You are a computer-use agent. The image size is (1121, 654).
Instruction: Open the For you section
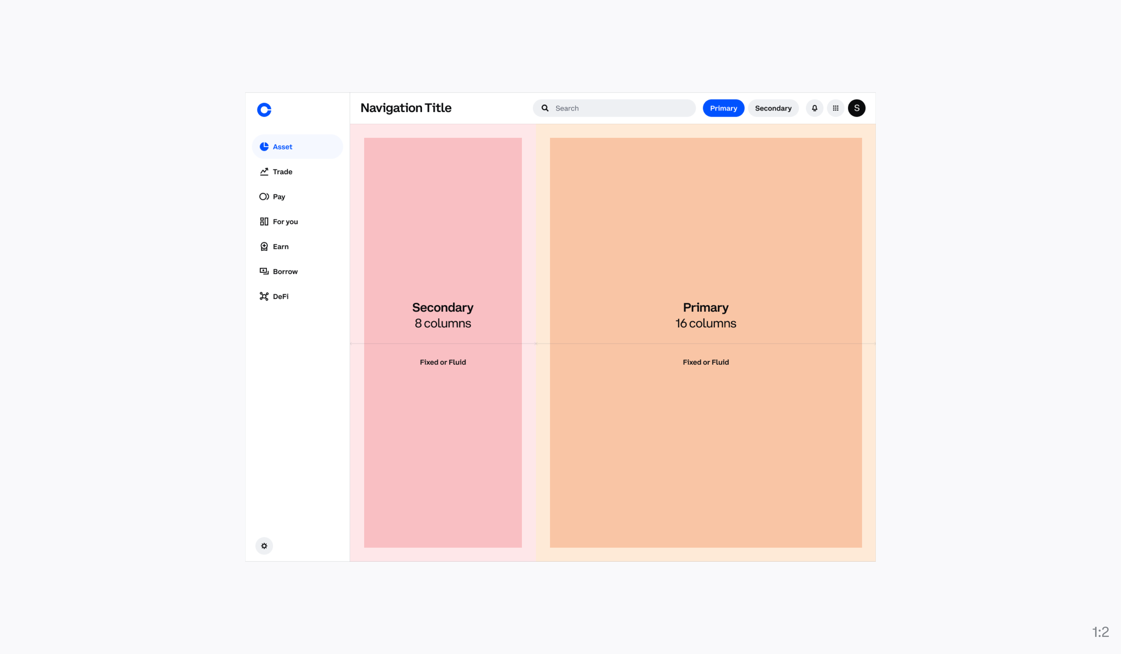point(297,222)
